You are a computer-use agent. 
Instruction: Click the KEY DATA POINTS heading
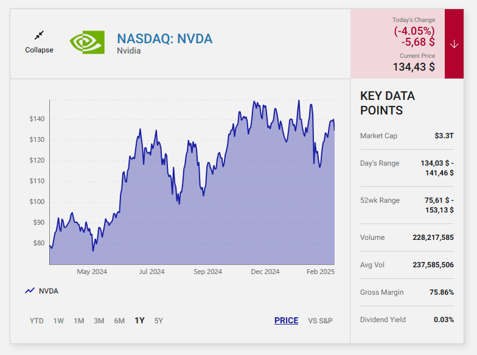click(387, 103)
